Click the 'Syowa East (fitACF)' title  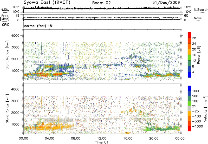[47, 2]
